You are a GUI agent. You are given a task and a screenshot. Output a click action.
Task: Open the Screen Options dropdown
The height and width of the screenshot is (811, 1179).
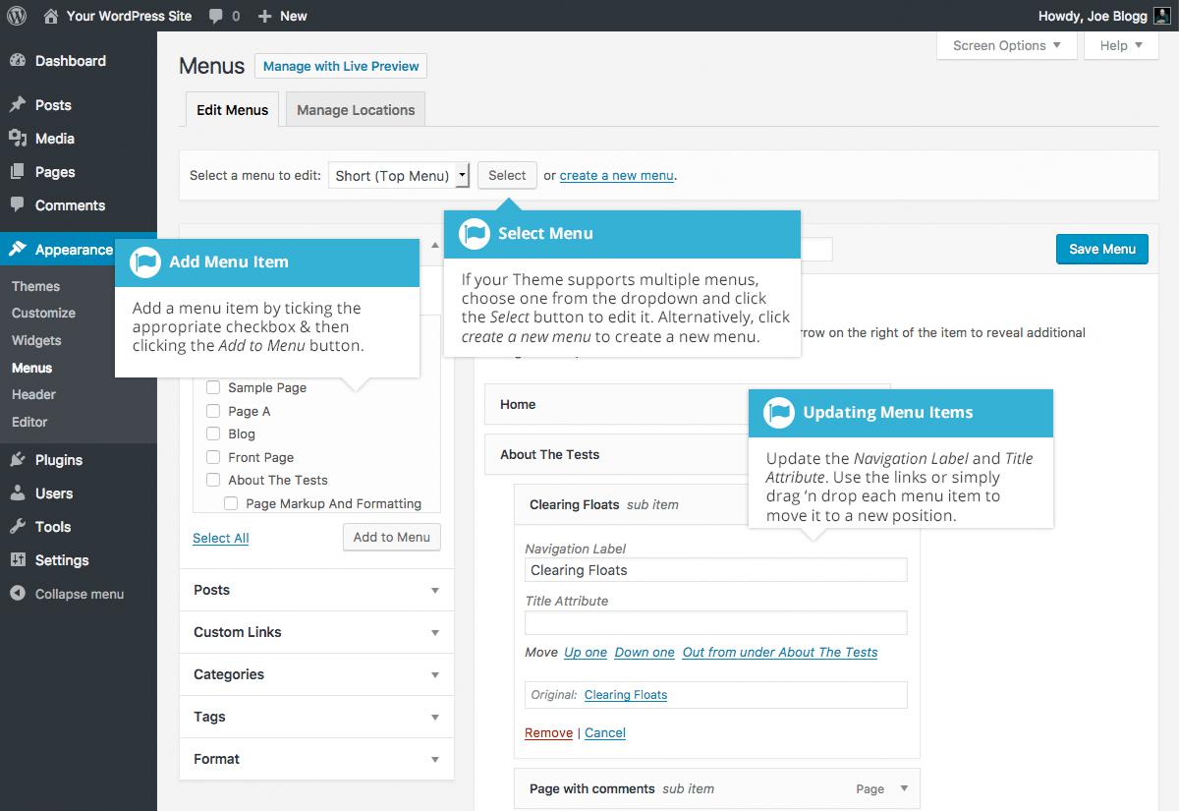coord(1007,45)
